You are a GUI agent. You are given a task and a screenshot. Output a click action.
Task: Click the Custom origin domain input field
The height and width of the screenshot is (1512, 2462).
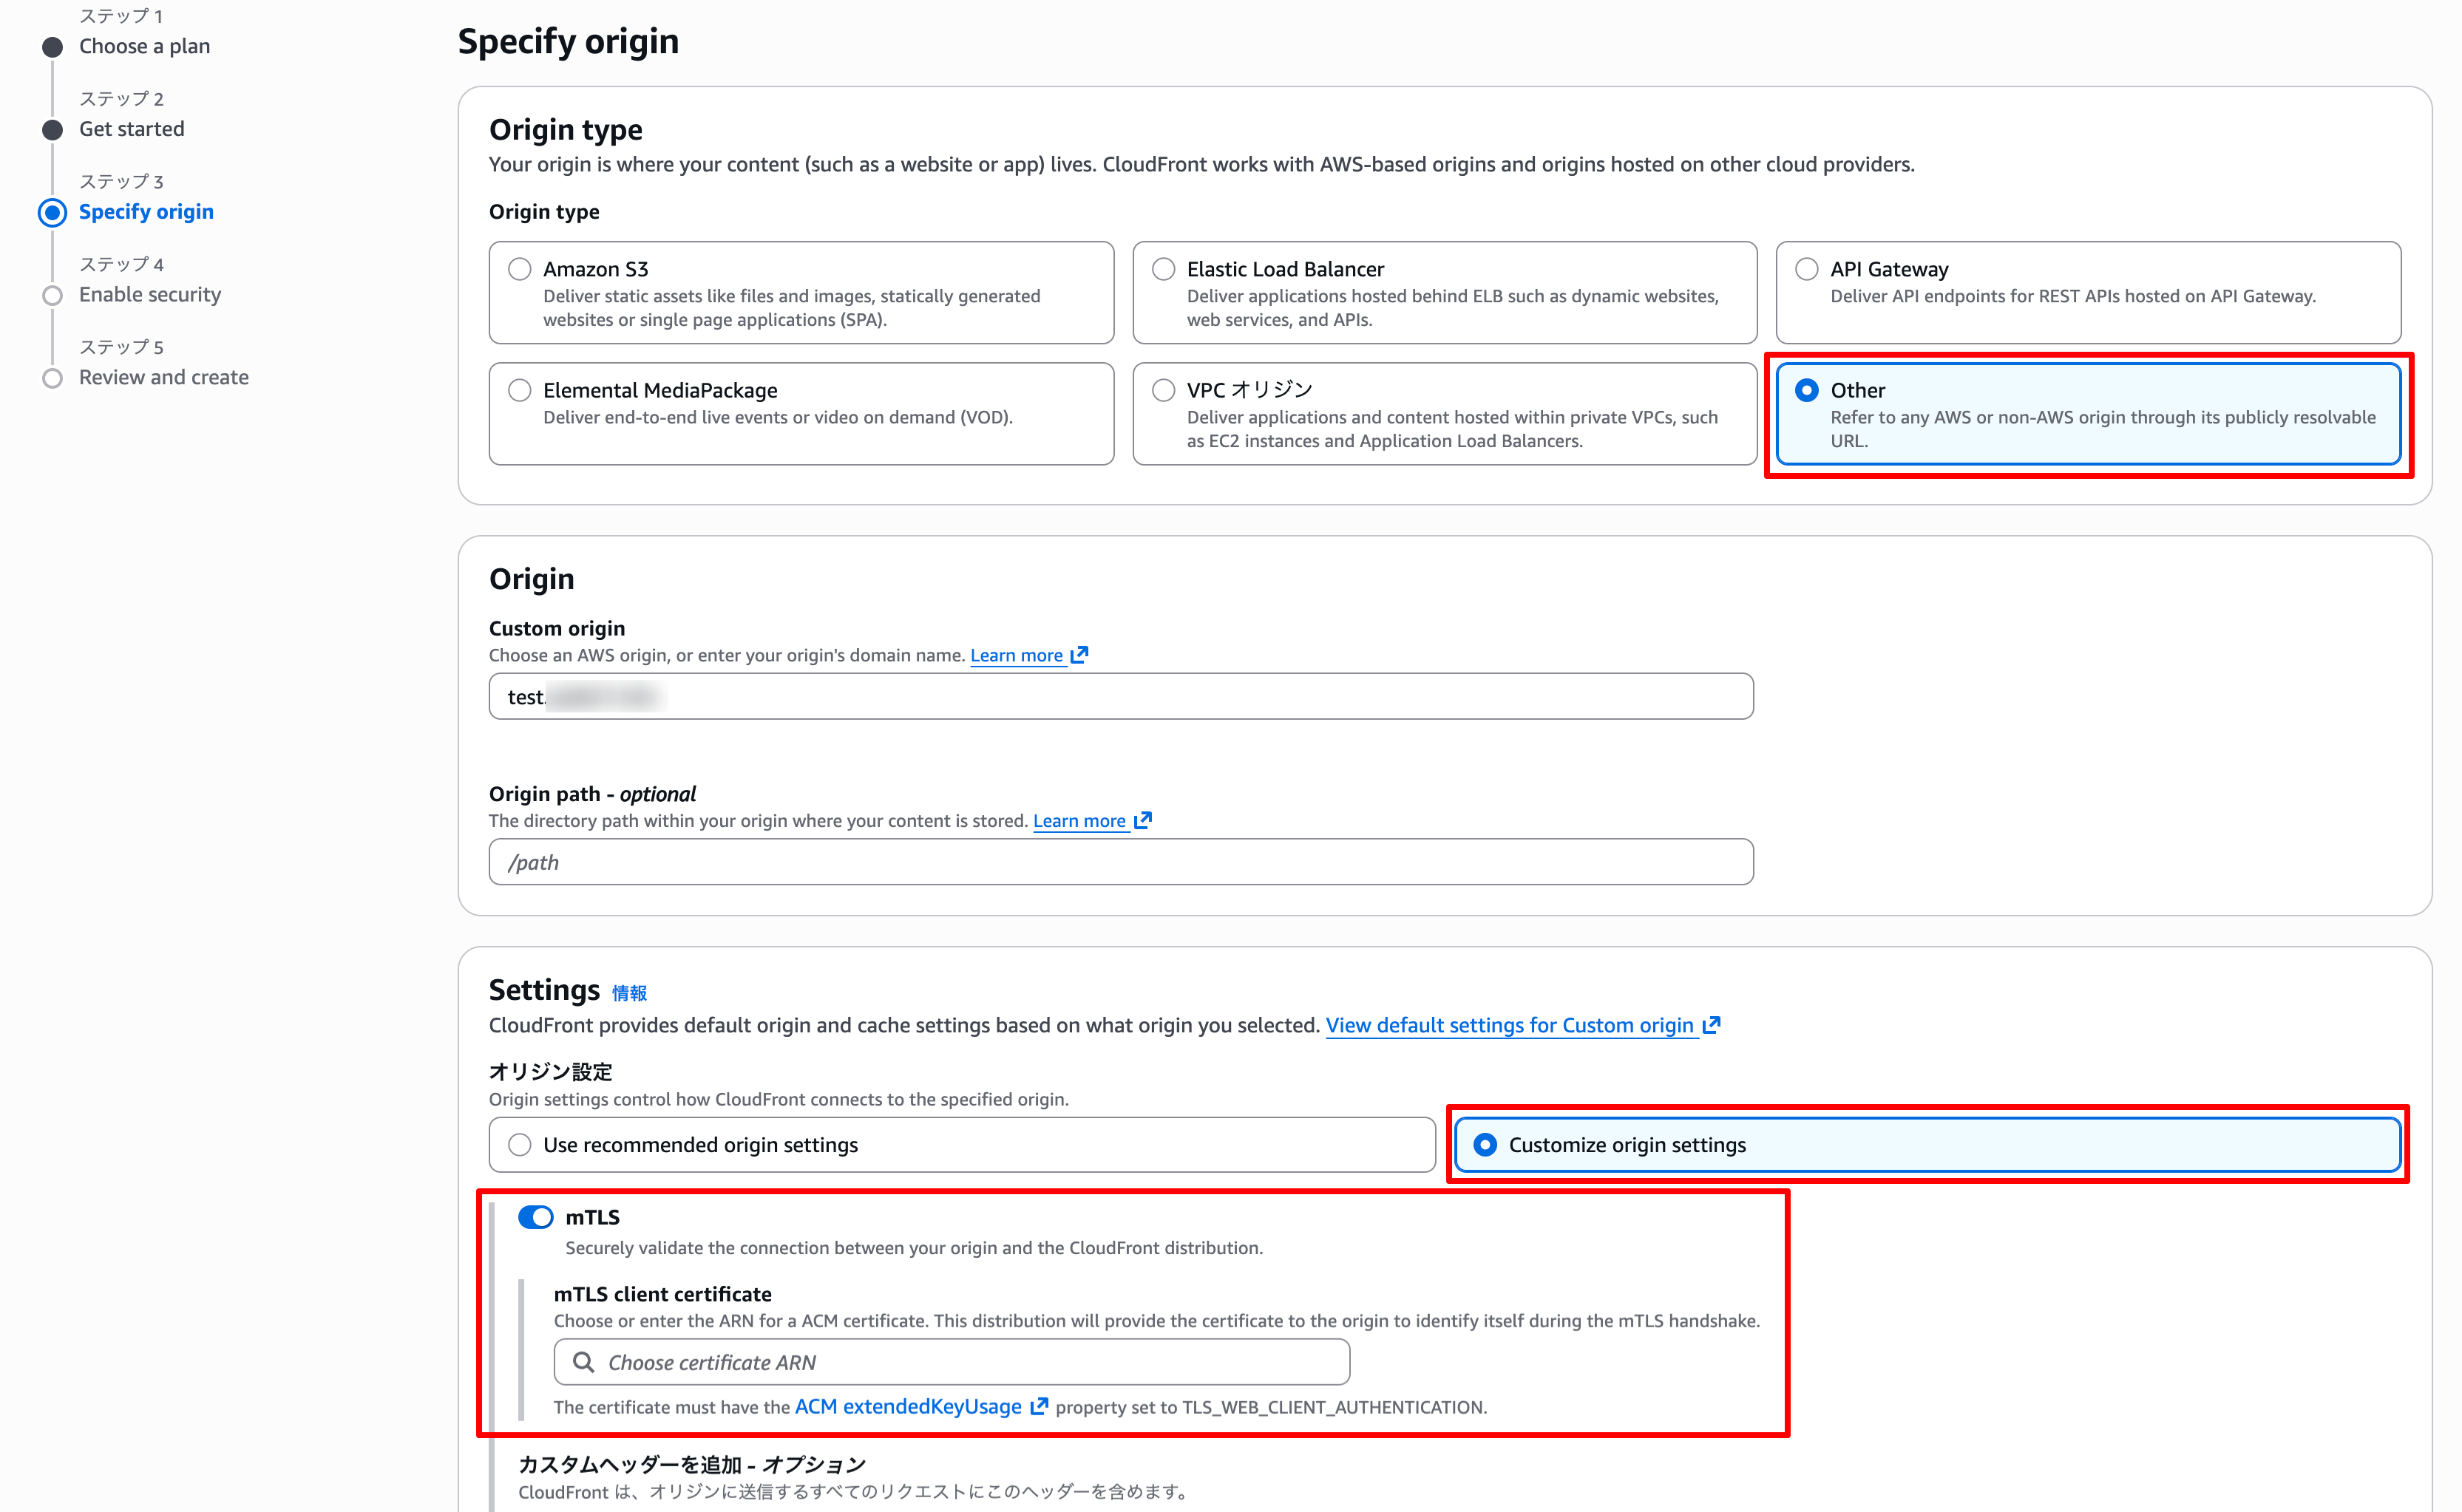(1120, 696)
